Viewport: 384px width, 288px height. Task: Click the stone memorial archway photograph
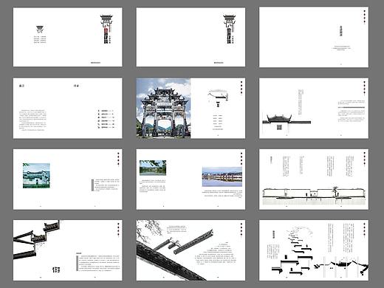pyautogui.click(x=163, y=109)
